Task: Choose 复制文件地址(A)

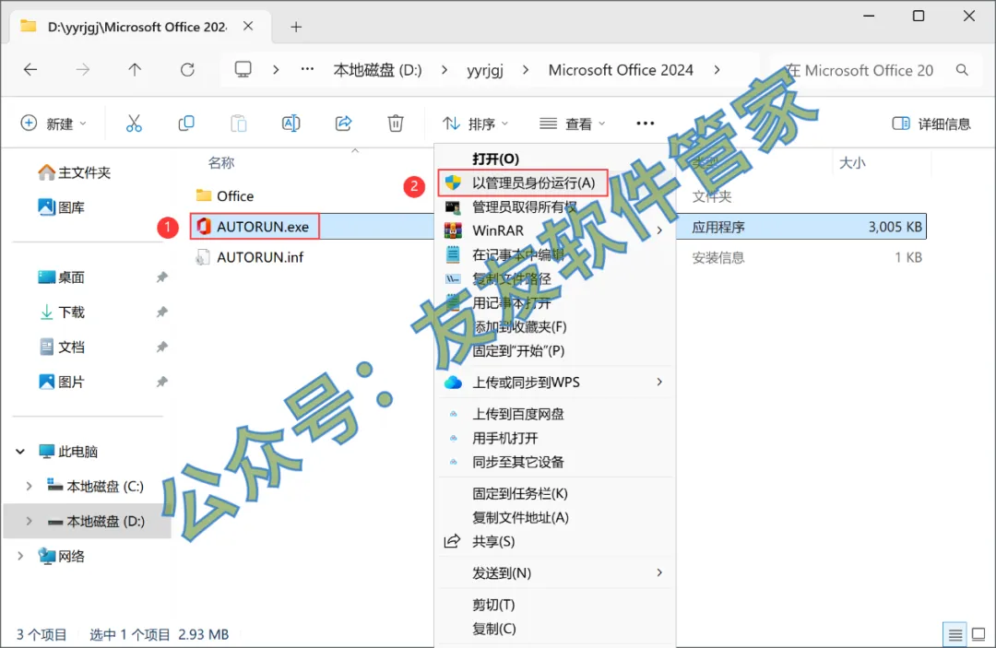Action: [x=554, y=517]
